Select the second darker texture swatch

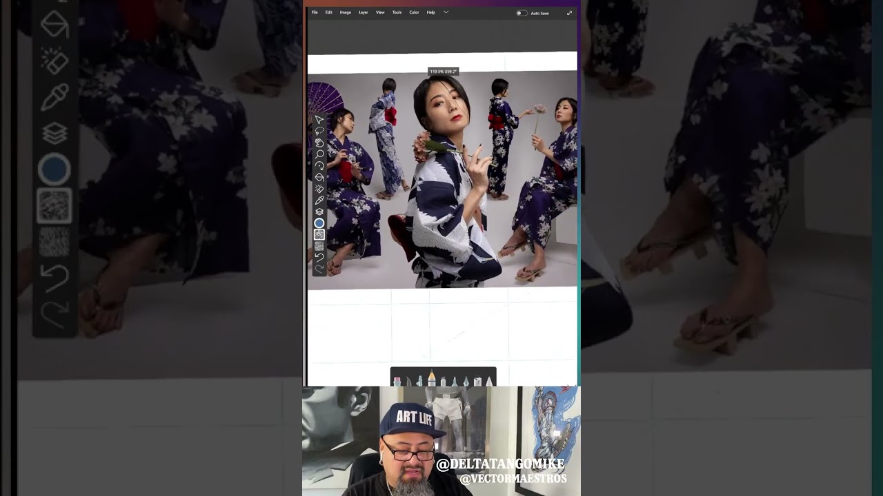click(319, 246)
